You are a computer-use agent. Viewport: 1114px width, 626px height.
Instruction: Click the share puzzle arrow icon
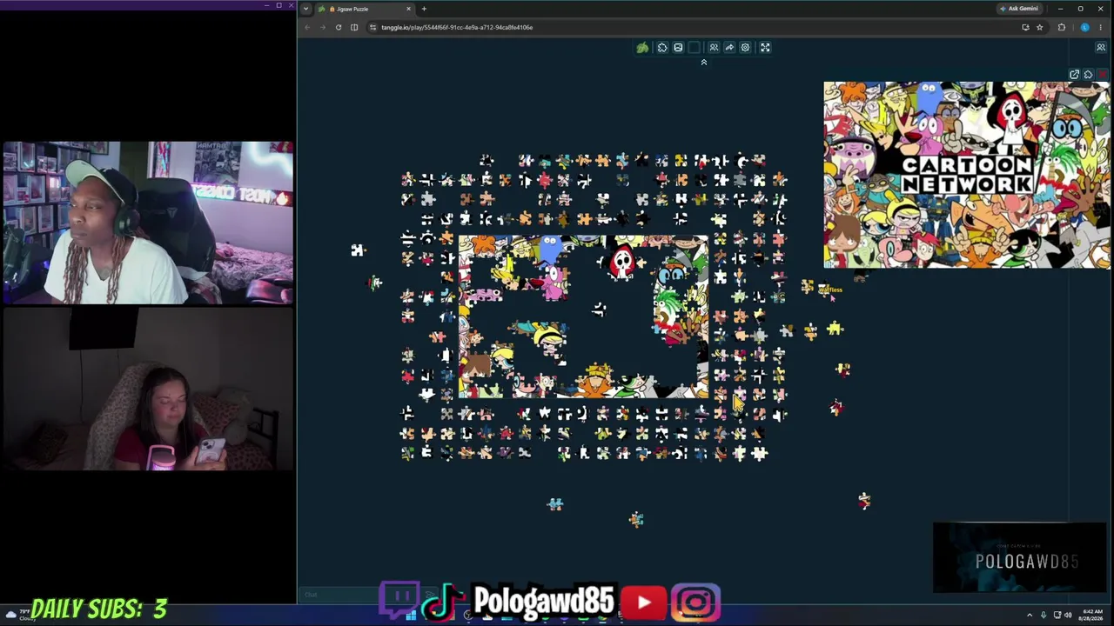tap(729, 48)
